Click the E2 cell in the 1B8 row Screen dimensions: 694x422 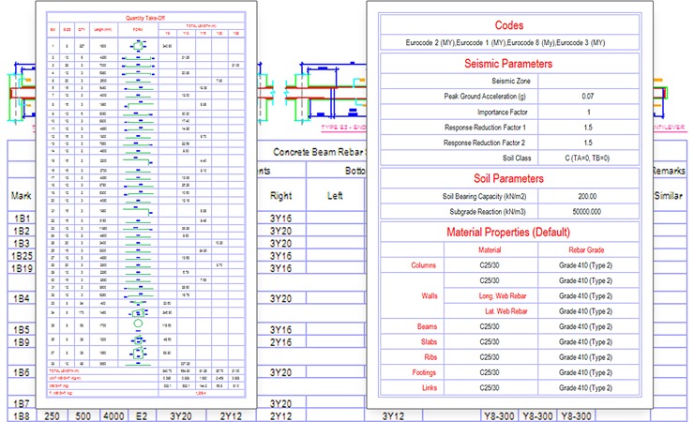click(x=142, y=416)
